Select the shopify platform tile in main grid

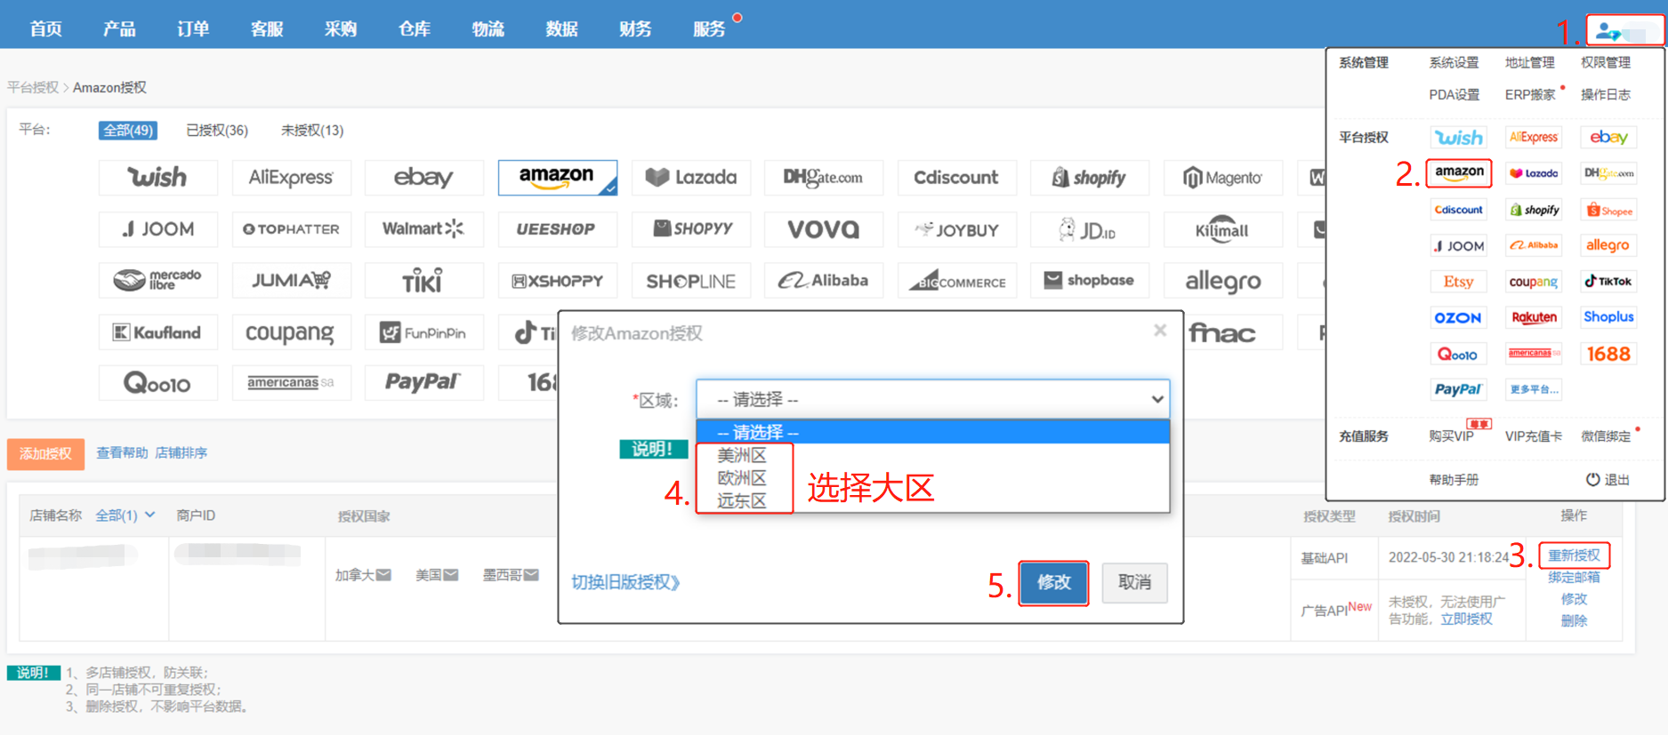pos(1089,178)
